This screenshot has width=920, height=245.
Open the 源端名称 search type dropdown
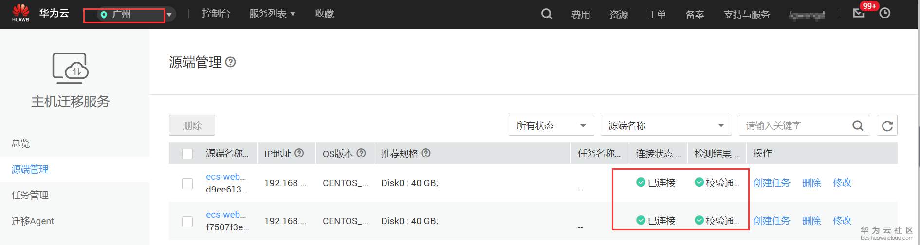[x=666, y=125]
